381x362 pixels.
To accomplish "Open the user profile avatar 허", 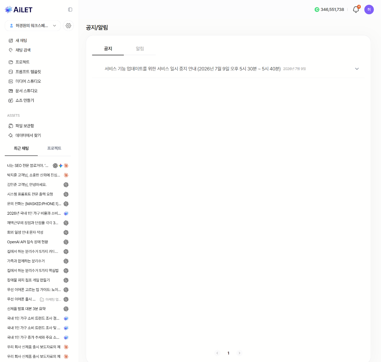I will point(369,10).
